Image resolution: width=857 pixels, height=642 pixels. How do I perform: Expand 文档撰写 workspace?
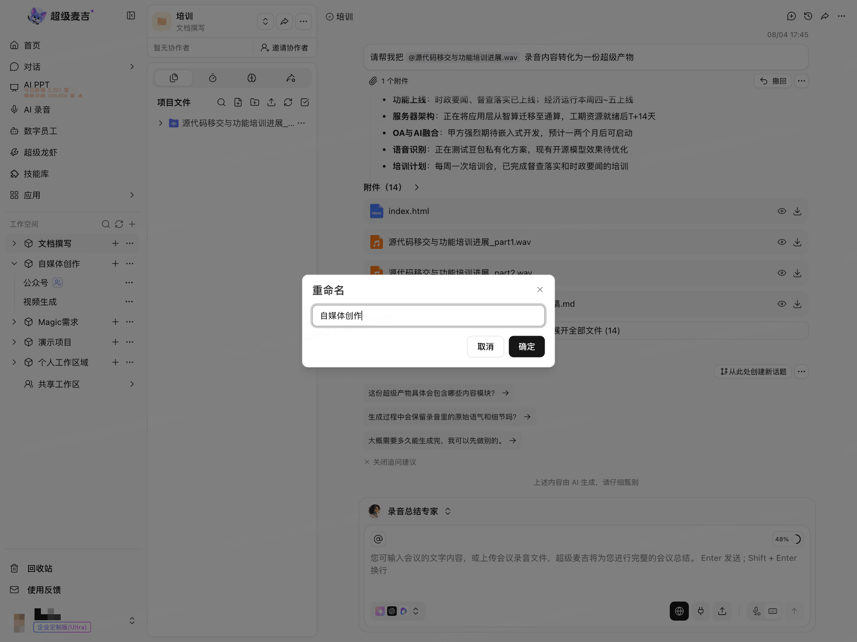pos(14,243)
